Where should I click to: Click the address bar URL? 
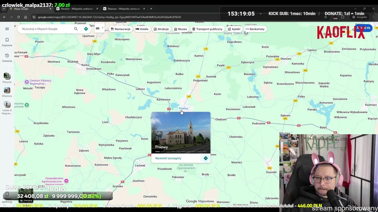(109, 17)
